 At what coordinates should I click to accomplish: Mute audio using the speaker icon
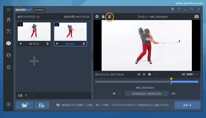coord(183,74)
